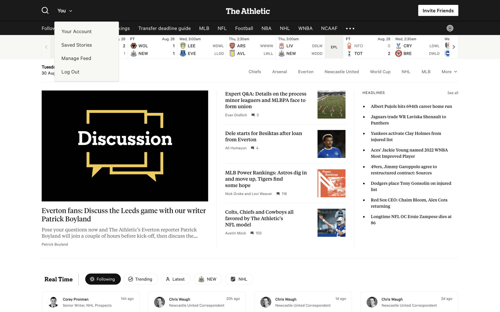The image size is (500, 312).
Task: Open the Colts quarterback thumbnail
Action: [331, 223]
